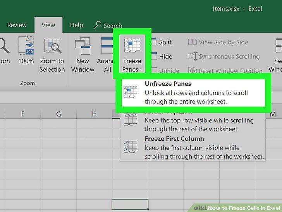
Task: Expand the Freeze Panes dropdown arrow
Action: pos(141,69)
